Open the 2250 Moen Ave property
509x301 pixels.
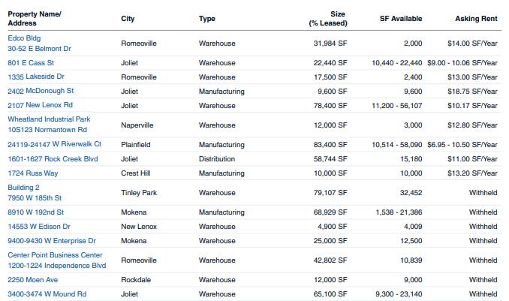32,280
